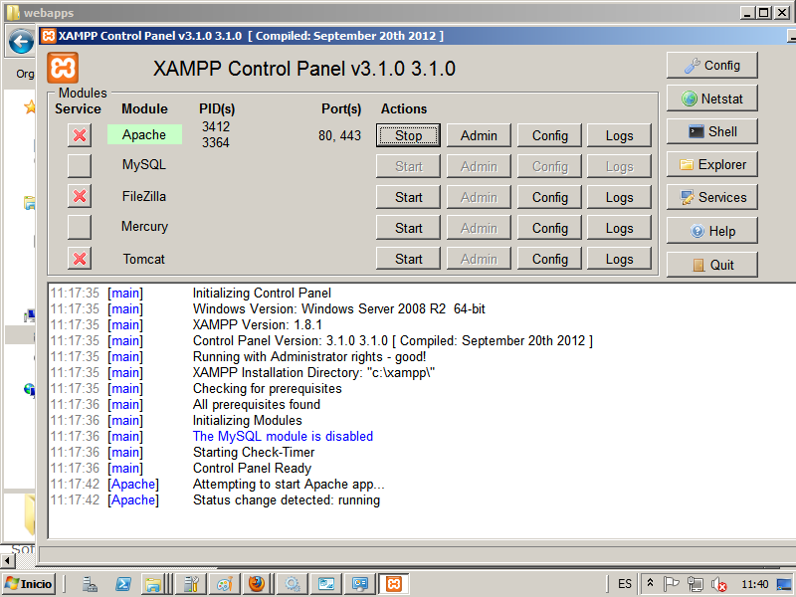Image resolution: width=796 pixels, height=597 pixels.
Task: Click the XAMPP title bar icon
Action: (49, 36)
